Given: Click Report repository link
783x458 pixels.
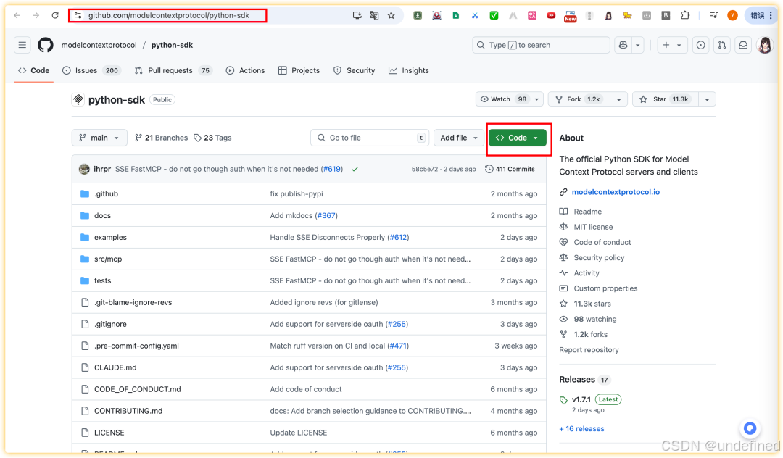Looking at the screenshot, I should [x=589, y=350].
